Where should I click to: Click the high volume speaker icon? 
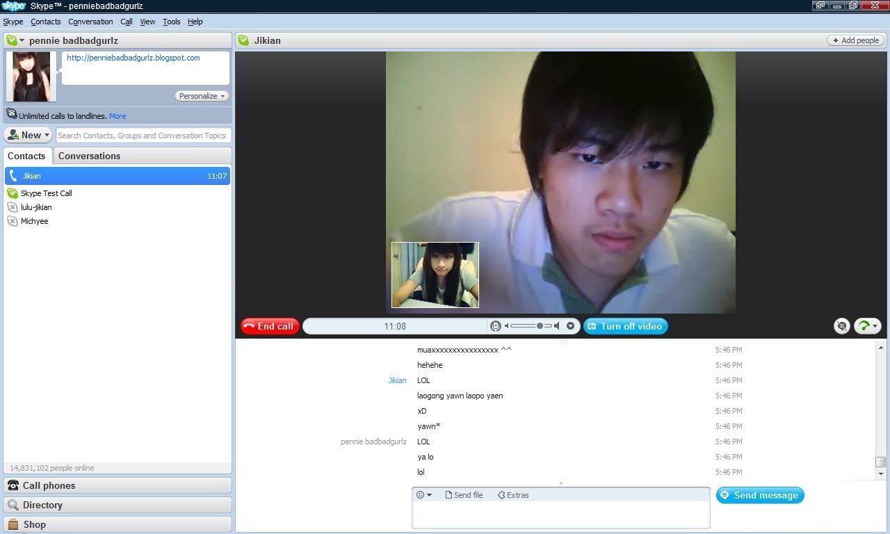click(x=557, y=326)
